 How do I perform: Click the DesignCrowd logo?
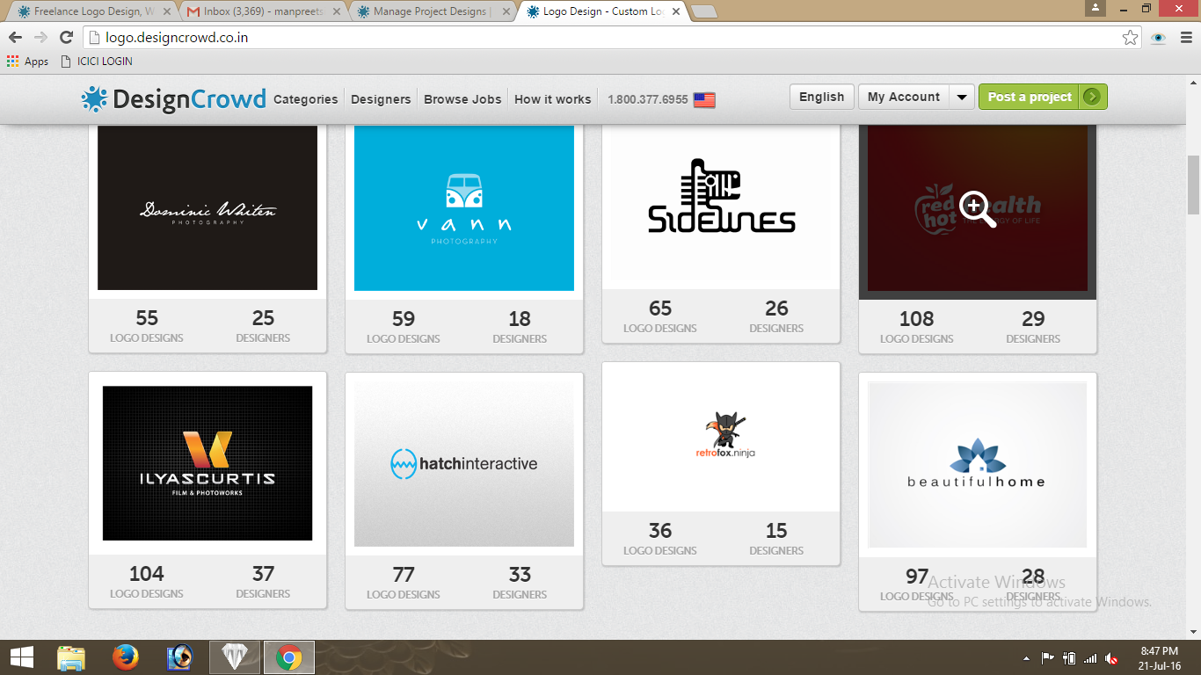(x=173, y=99)
